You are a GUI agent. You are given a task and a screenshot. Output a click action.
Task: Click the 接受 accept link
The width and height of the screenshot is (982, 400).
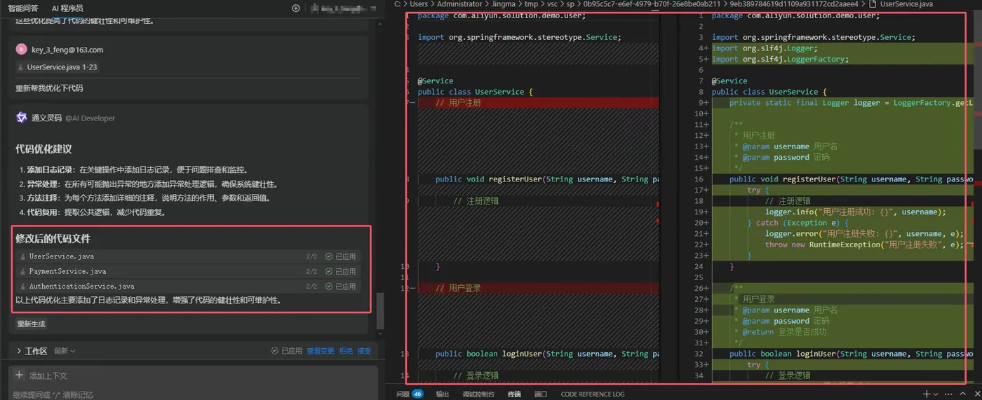pyautogui.click(x=364, y=351)
